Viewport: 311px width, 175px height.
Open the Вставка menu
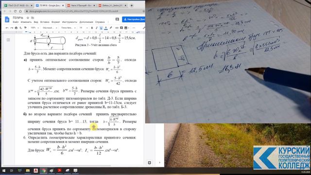tap(45, 22)
